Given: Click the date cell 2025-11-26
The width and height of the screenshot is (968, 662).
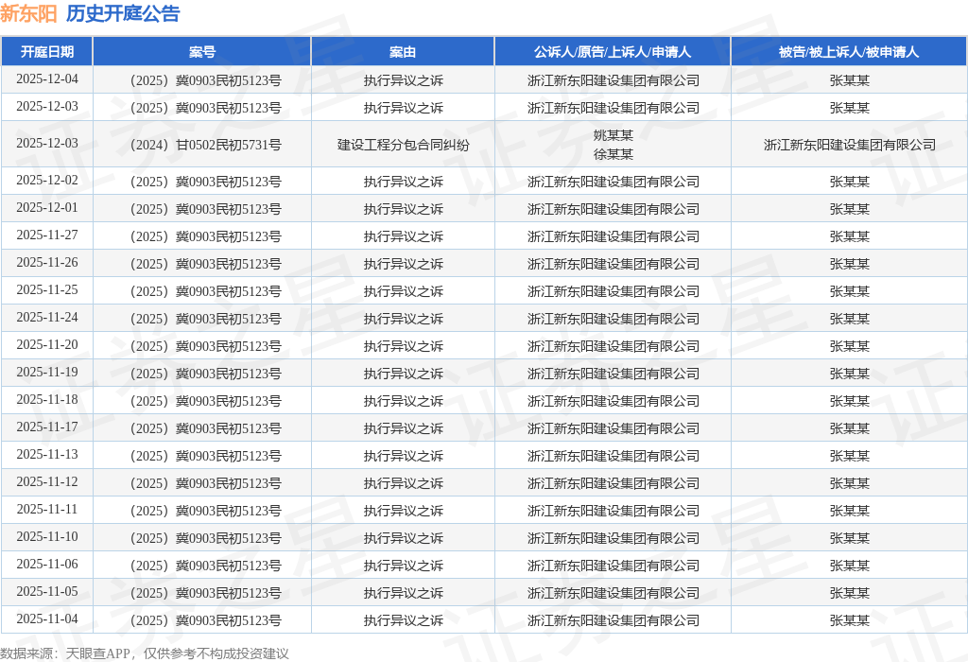Looking at the screenshot, I should point(47,263).
